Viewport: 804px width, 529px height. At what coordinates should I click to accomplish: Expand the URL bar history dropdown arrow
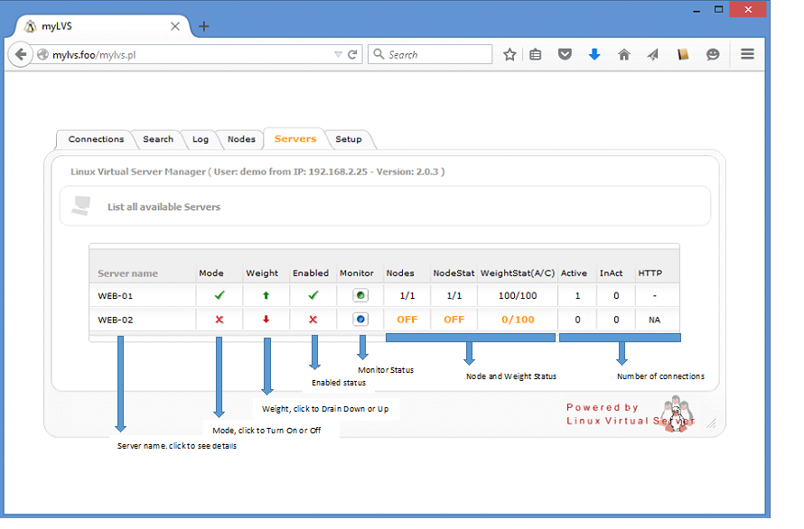coord(338,55)
